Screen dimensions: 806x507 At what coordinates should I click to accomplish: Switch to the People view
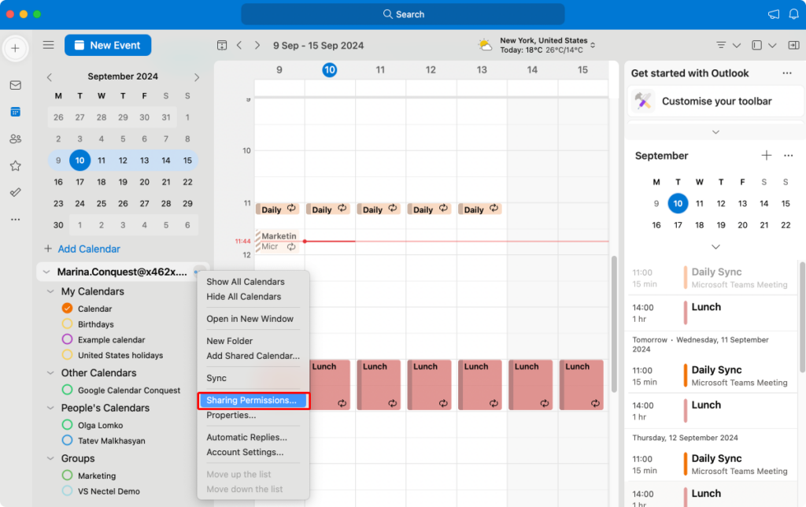(x=15, y=139)
